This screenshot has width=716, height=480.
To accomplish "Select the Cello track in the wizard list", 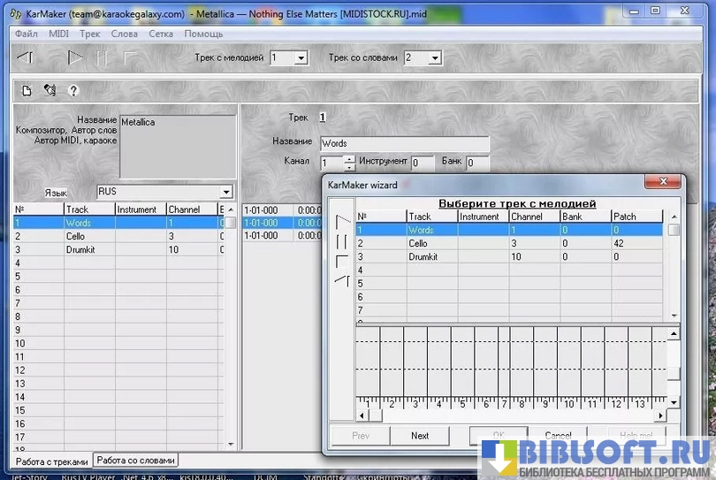I will click(x=418, y=243).
